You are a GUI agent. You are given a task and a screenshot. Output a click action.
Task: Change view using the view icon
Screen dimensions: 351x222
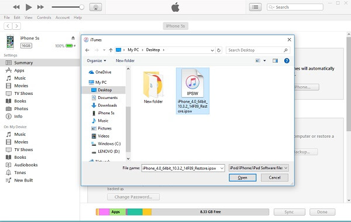point(258,60)
